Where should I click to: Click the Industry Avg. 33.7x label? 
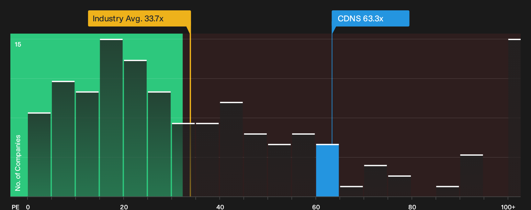[x=139, y=18]
